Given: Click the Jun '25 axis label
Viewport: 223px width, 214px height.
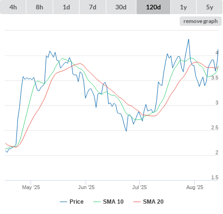Looking at the screenshot, I should [x=86, y=187].
